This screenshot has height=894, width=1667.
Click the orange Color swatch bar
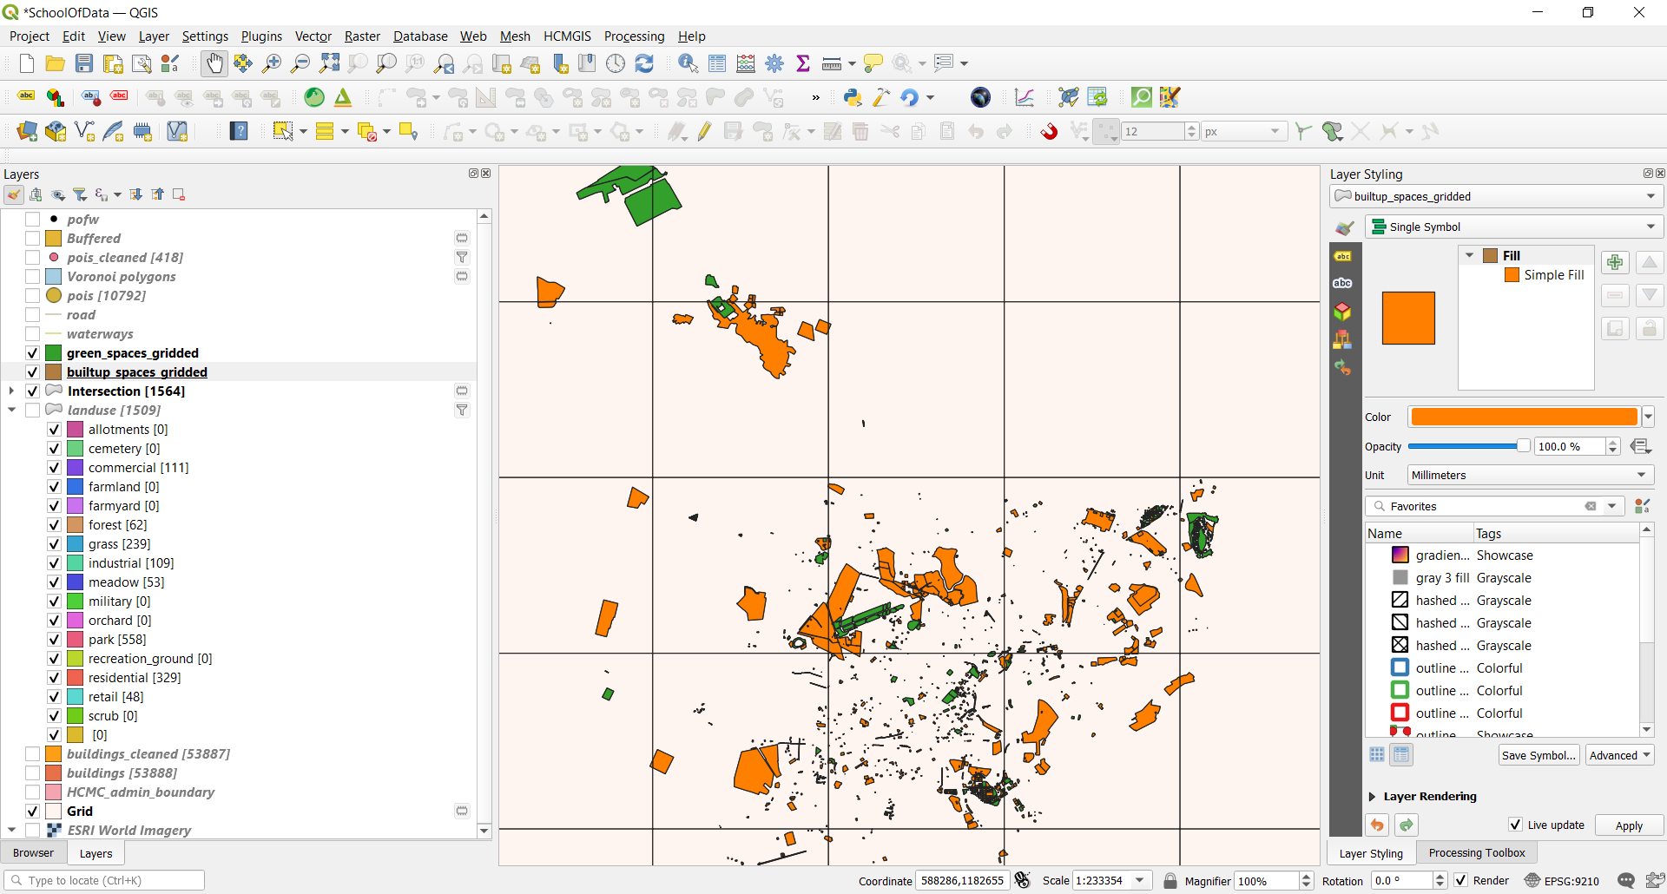pyautogui.click(x=1524, y=417)
